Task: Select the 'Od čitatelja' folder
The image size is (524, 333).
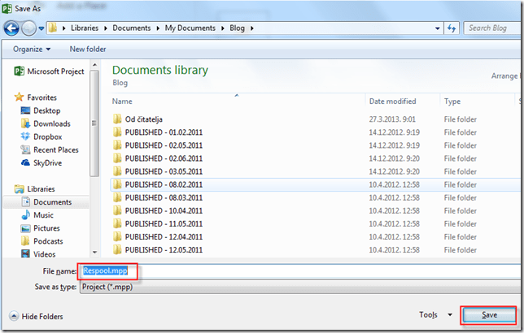Action: coord(143,119)
